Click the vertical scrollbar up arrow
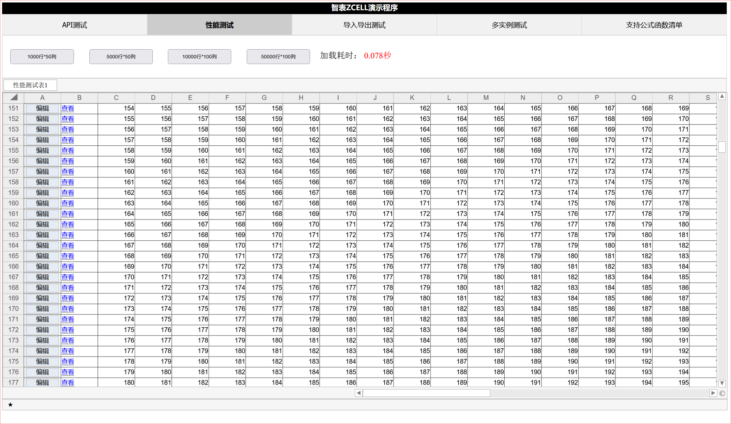731x424 pixels. [722, 96]
